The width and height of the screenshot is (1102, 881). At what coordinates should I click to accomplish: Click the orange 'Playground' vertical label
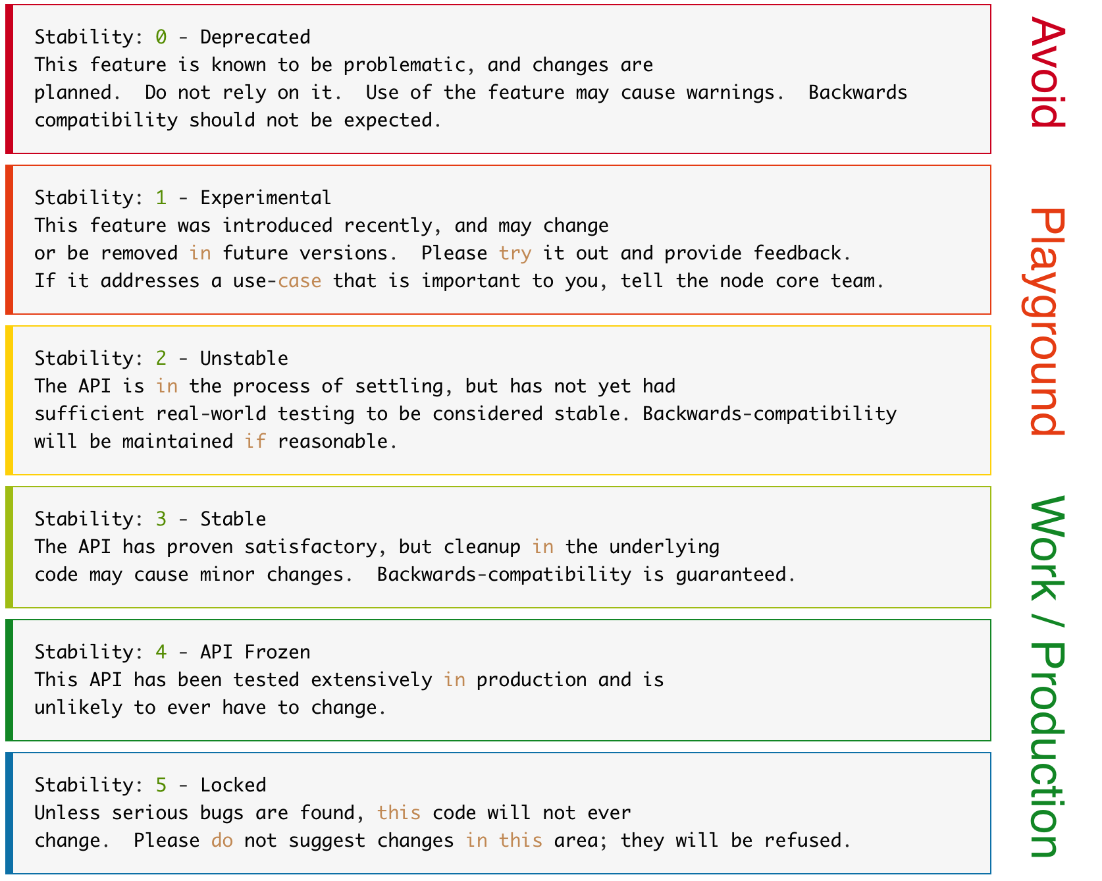pos(1047,321)
